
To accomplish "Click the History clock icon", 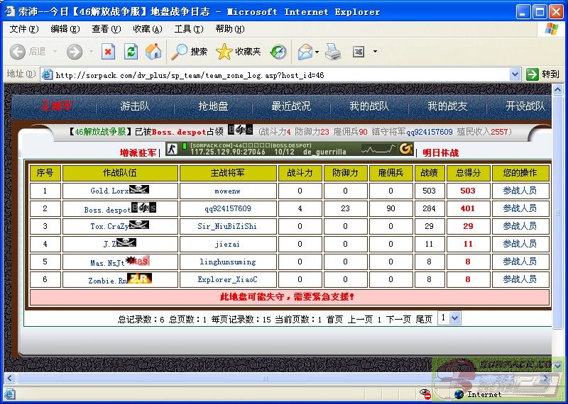I will point(278,52).
